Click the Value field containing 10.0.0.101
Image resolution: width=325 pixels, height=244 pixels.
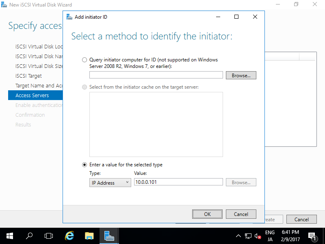(x=178, y=182)
